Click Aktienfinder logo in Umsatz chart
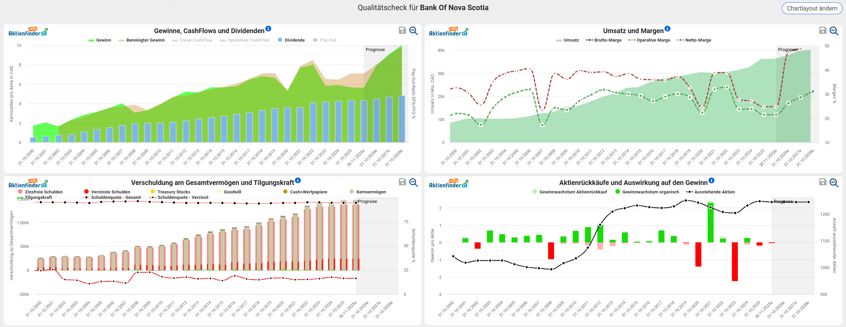Screen dimensions: 846x327 tap(448, 32)
